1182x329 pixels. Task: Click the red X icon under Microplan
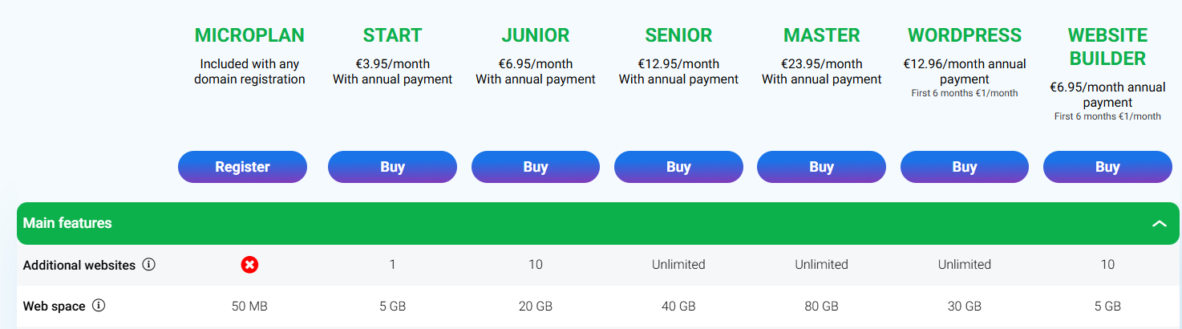point(249,265)
